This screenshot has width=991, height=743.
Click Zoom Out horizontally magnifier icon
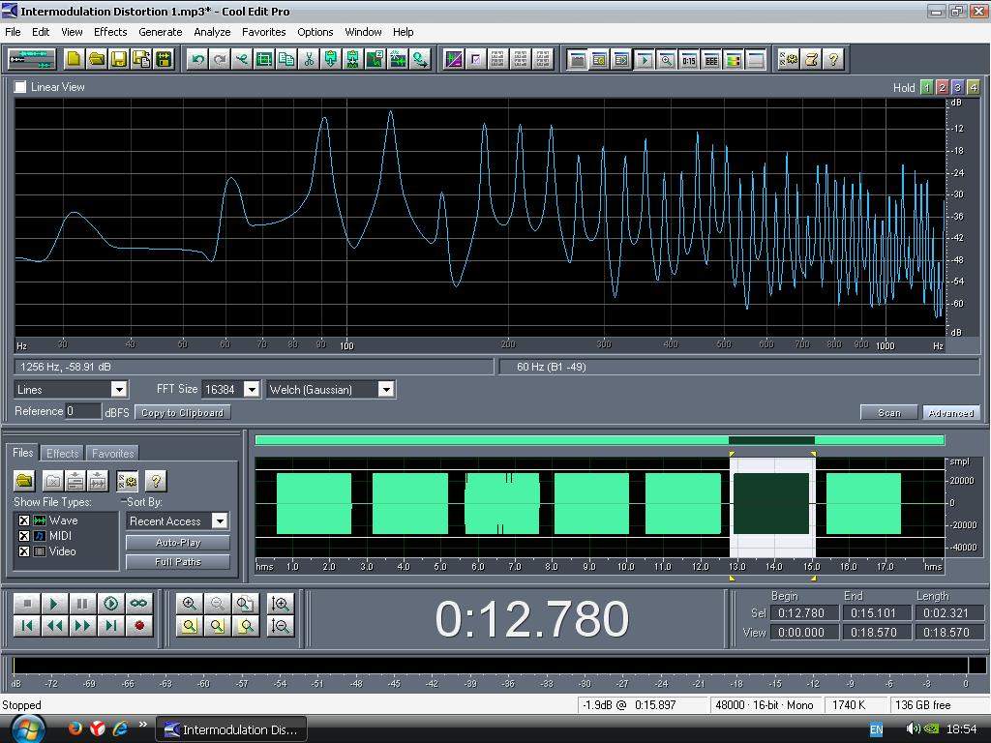tap(218, 604)
